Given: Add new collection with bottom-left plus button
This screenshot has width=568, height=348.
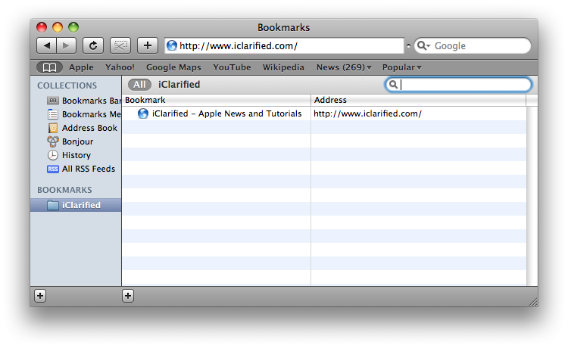Looking at the screenshot, I should click(x=40, y=296).
